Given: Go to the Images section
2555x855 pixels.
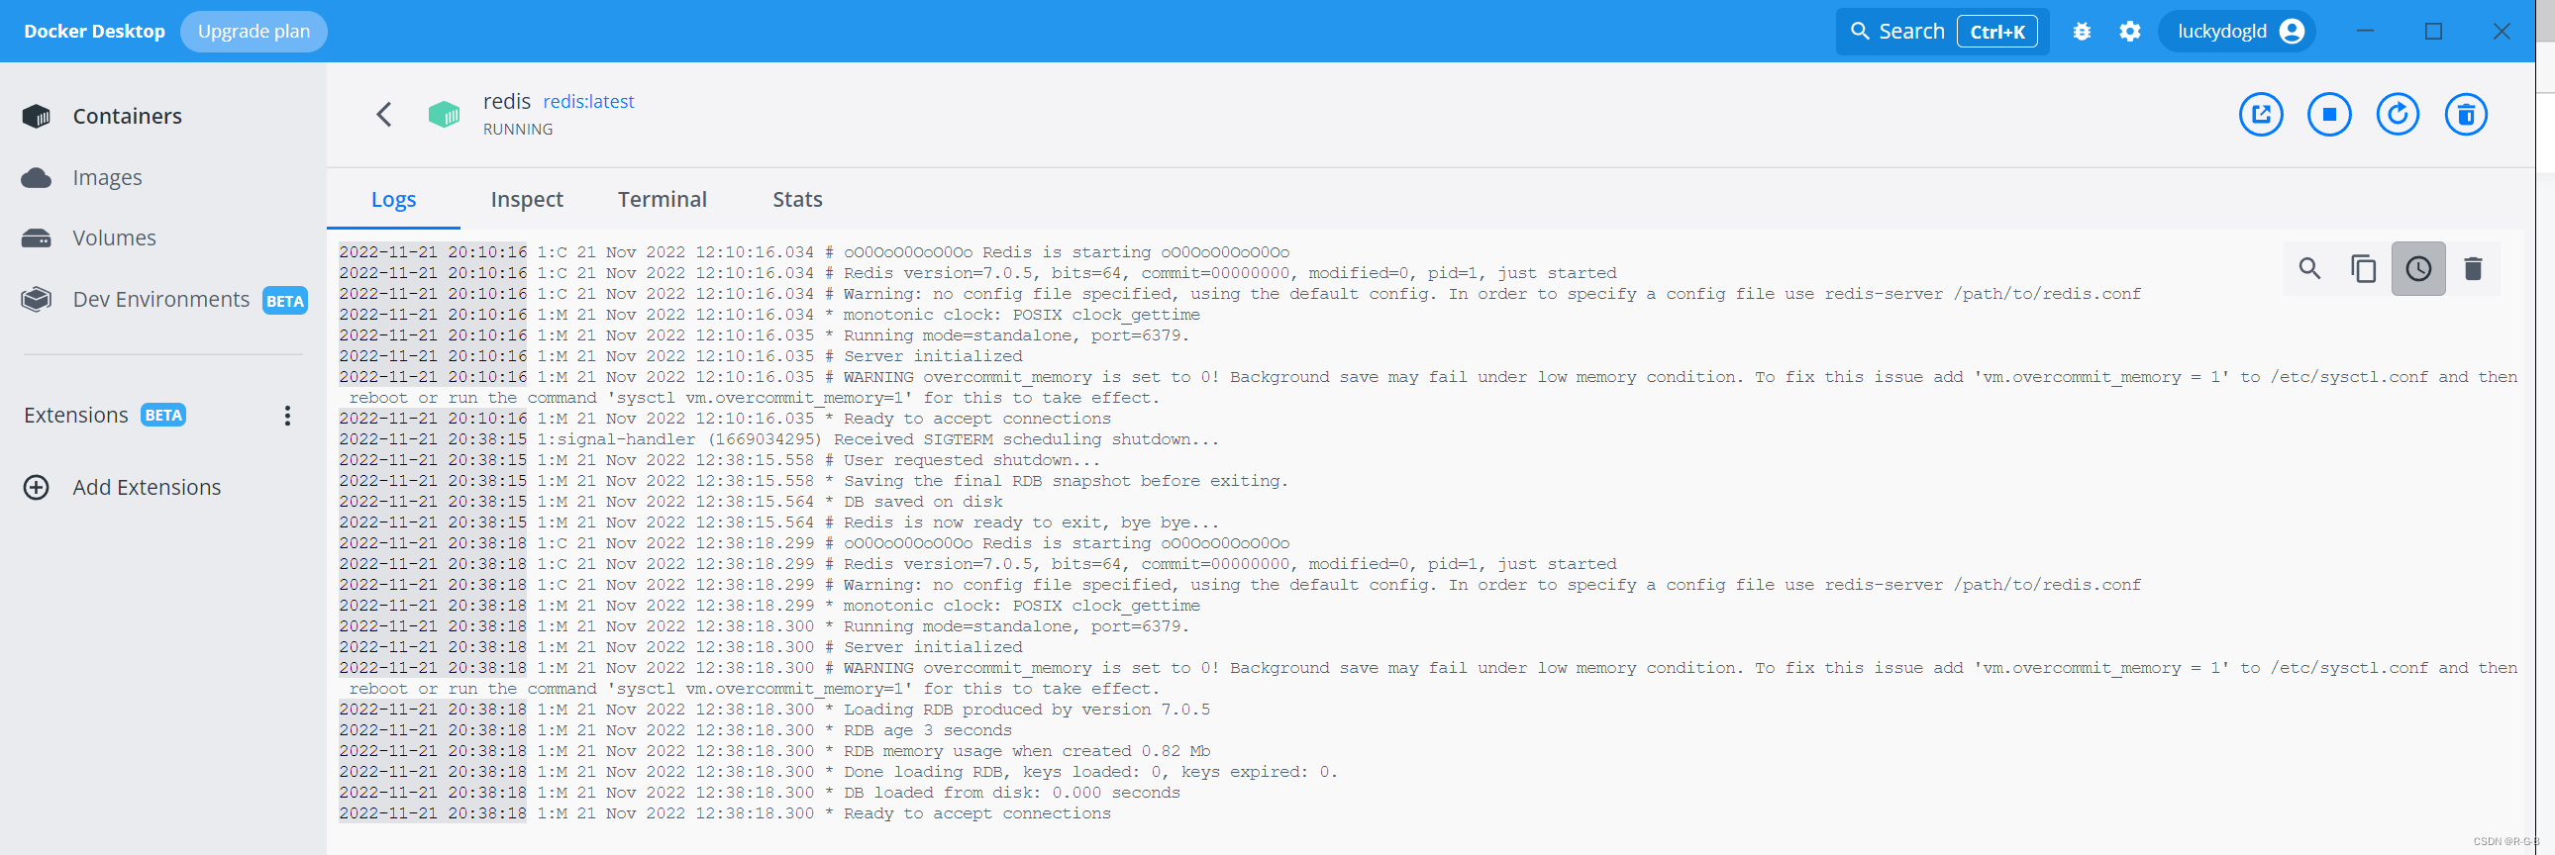Looking at the screenshot, I should click(x=107, y=177).
